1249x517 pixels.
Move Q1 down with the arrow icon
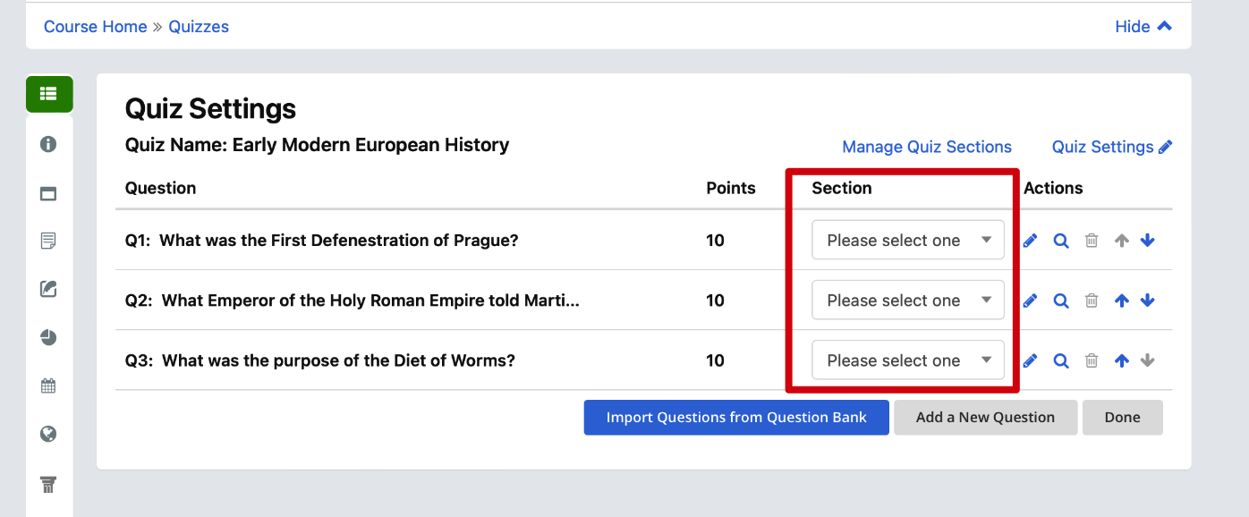1148,241
